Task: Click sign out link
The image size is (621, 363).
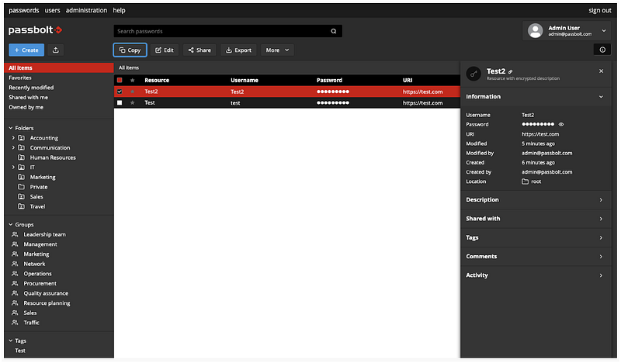Action: click(x=599, y=10)
